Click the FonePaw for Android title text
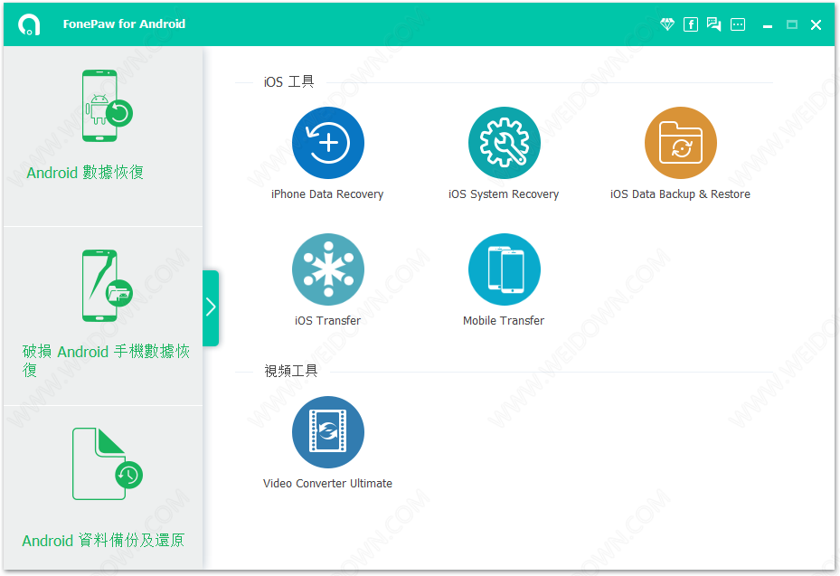Viewport: 840px width, 576px height. pos(124,24)
